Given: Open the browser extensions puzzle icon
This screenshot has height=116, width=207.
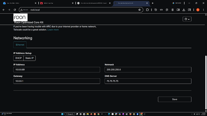Looking at the screenshot, I should (x=147, y=10).
